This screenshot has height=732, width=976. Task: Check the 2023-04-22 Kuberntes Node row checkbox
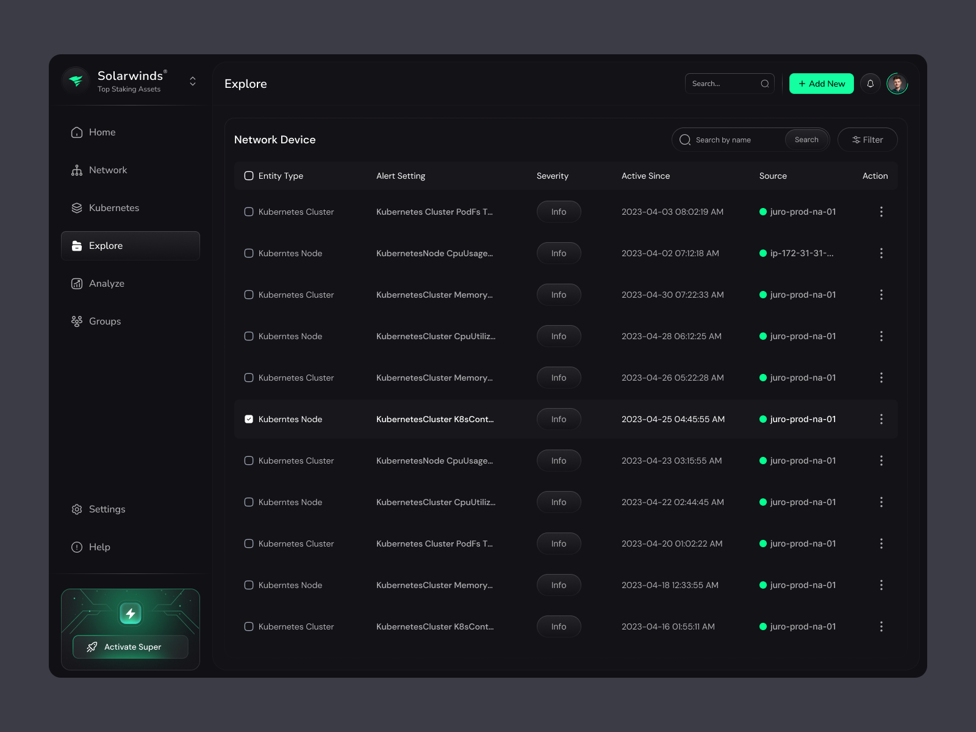(249, 502)
